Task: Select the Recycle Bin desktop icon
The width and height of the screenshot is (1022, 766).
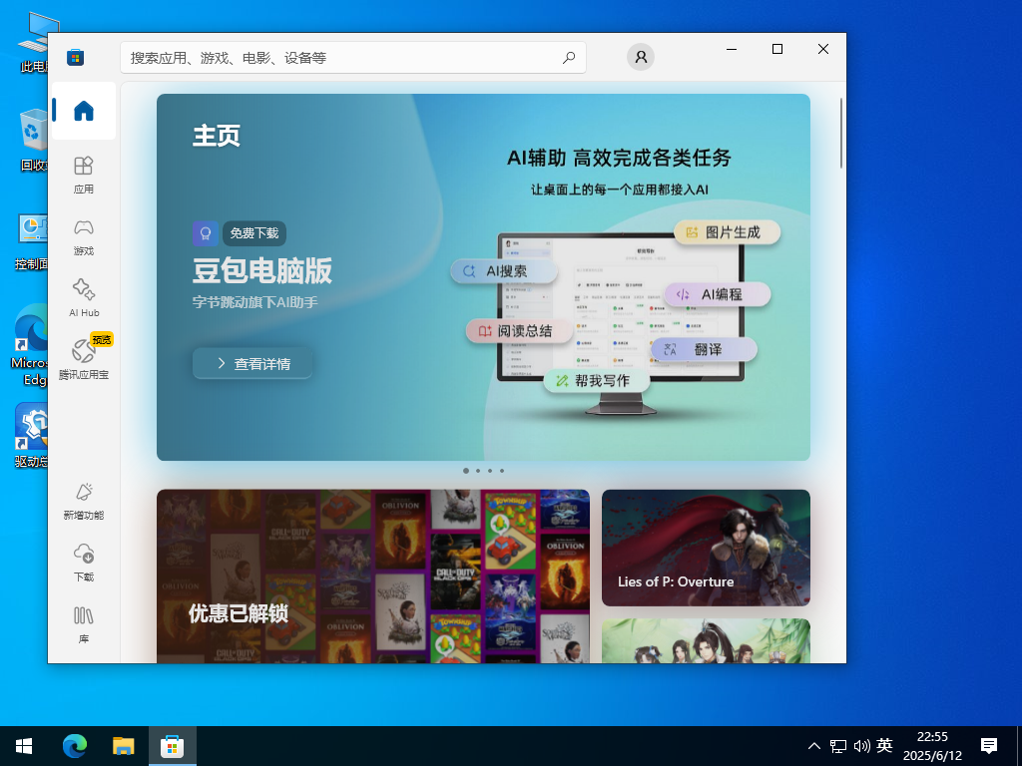Action: click(x=33, y=140)
